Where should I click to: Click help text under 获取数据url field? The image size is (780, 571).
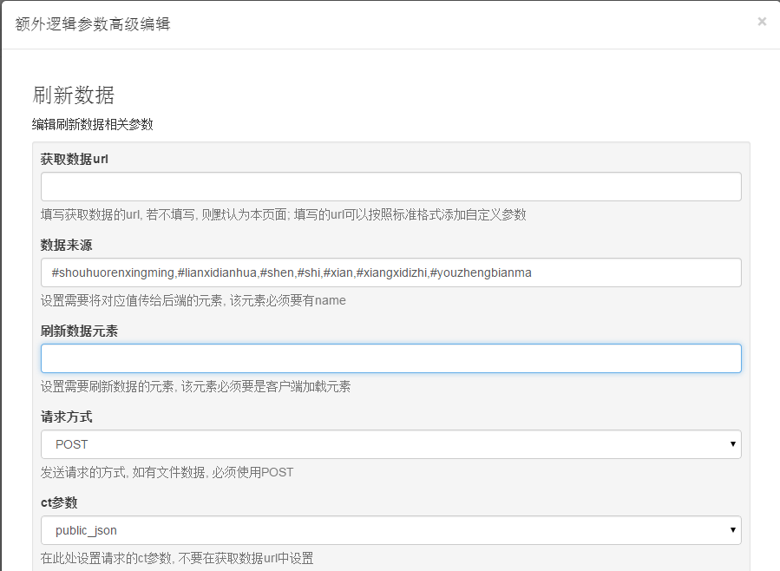pos(283,215)
